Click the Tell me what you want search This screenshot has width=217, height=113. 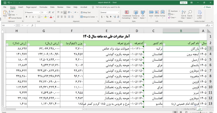(108, 7)
